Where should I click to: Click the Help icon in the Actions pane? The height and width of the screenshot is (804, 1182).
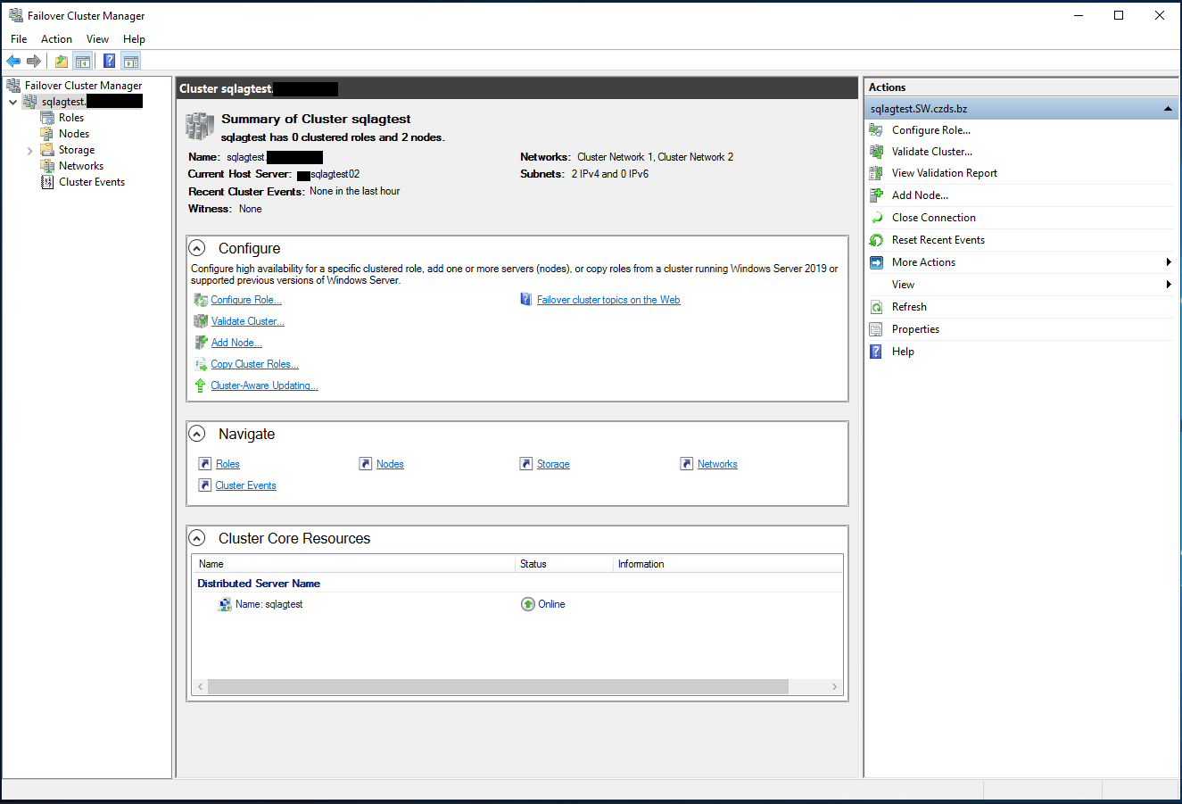(x=876, y=352)
